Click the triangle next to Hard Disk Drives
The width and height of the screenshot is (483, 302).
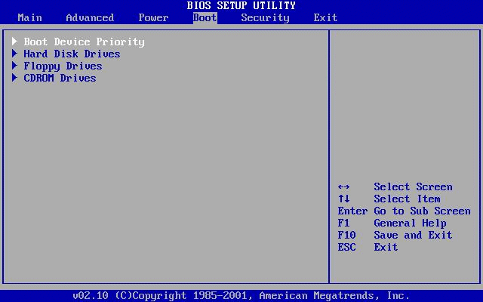pos(14,54)
